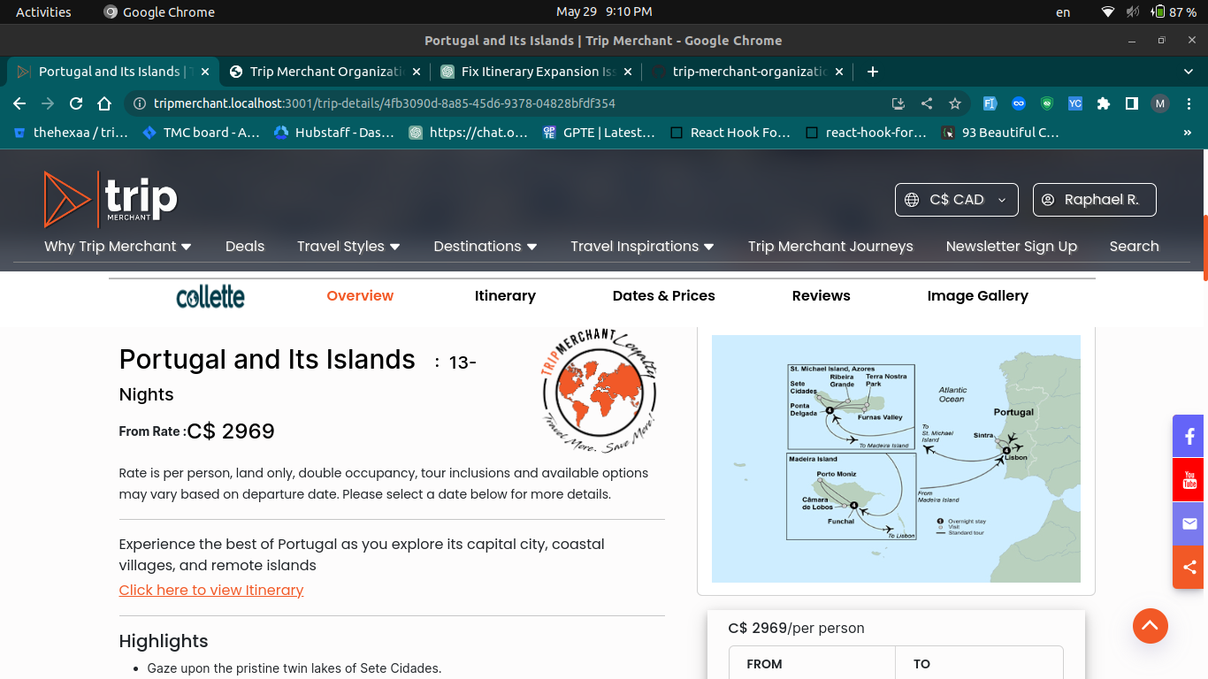The height and width of the screenshot is (679, 1208).
Task: Click the address bar URL field
Action: pos(513,103)
